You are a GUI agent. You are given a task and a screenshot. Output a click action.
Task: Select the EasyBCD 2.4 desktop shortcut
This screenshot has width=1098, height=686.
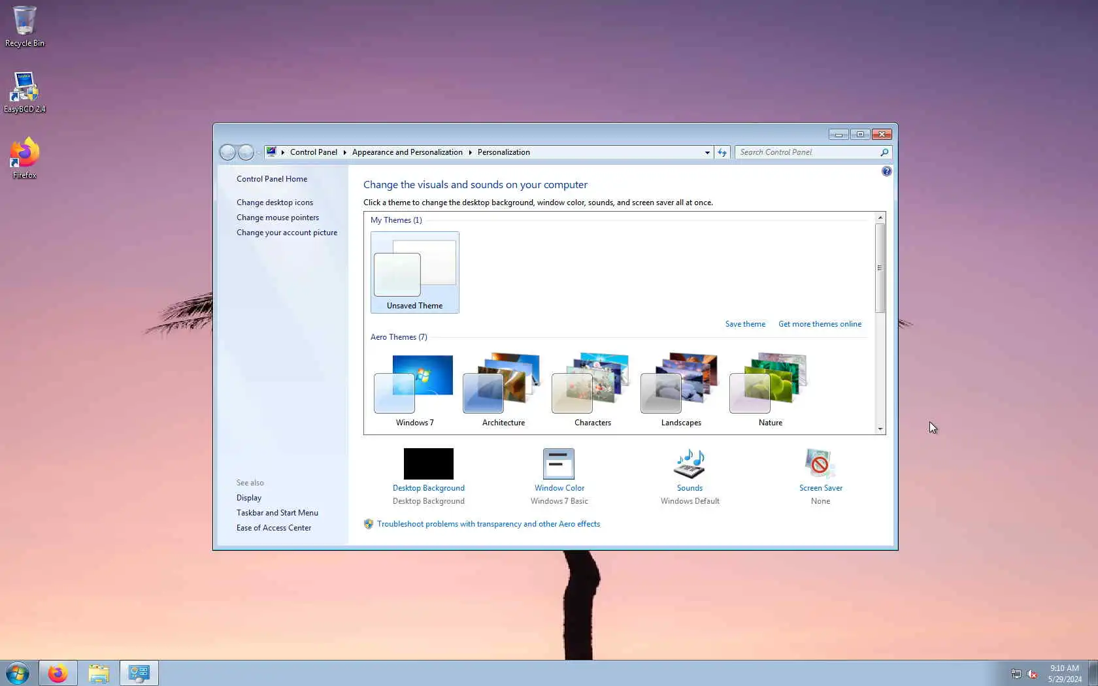pos(25,92)
